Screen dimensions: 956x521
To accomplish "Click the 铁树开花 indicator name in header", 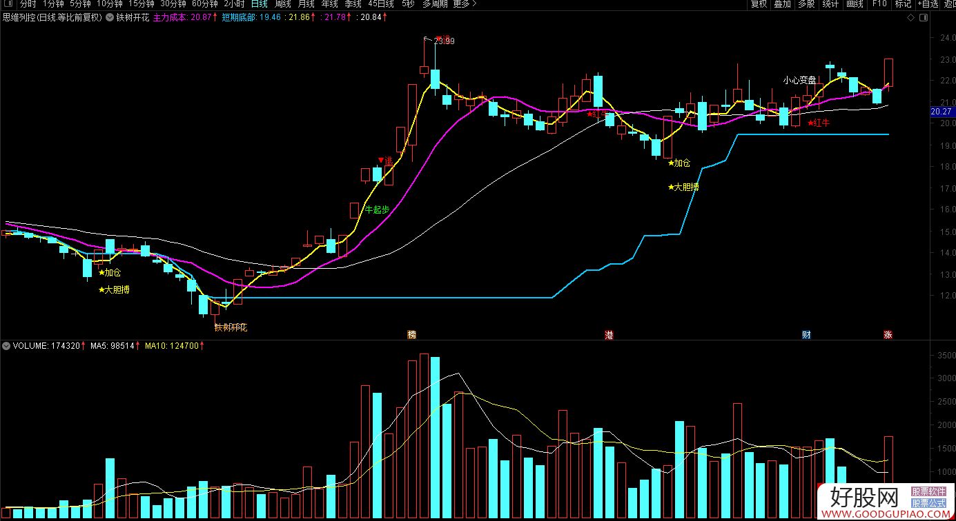I will [133, 17].
